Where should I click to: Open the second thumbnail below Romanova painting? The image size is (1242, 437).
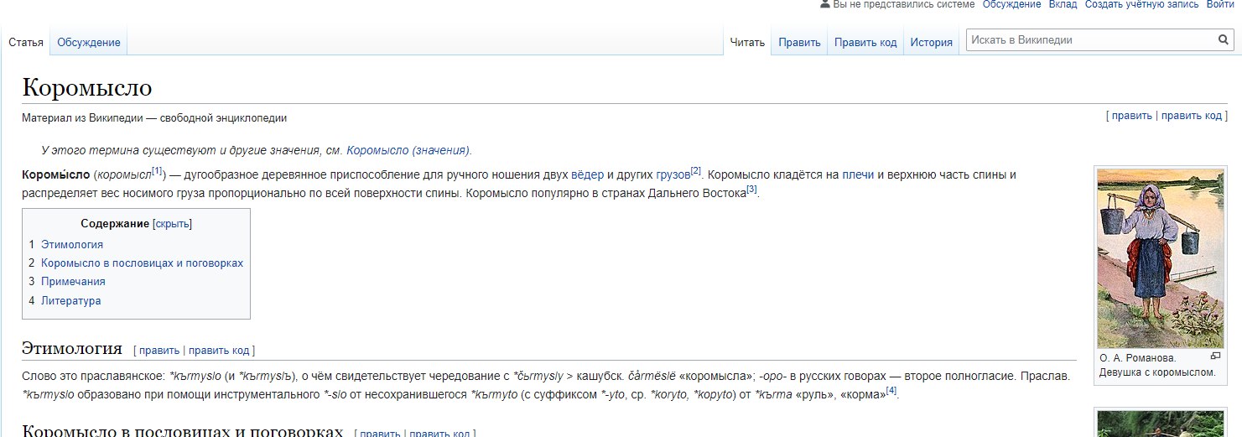(1161, 424)
